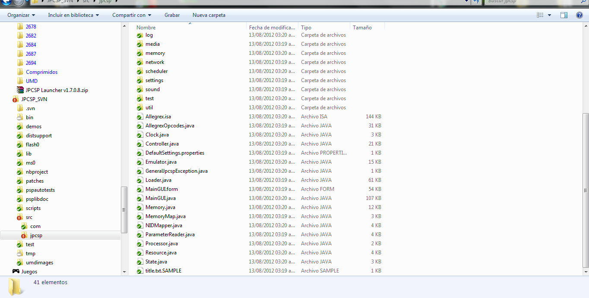Select the Allegrex.isa file icon
589x298 pixels.
140,117
